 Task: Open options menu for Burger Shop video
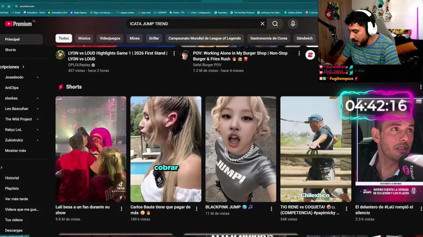click(x=299, y=53)
